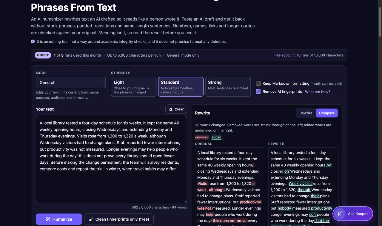Click the MODE field label

41,73
